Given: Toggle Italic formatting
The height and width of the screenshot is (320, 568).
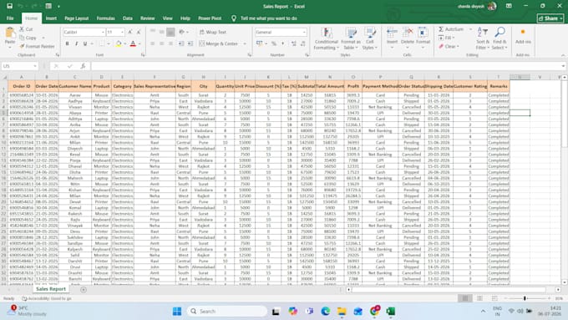Looking at the screenshot, I should click(76, 43).
